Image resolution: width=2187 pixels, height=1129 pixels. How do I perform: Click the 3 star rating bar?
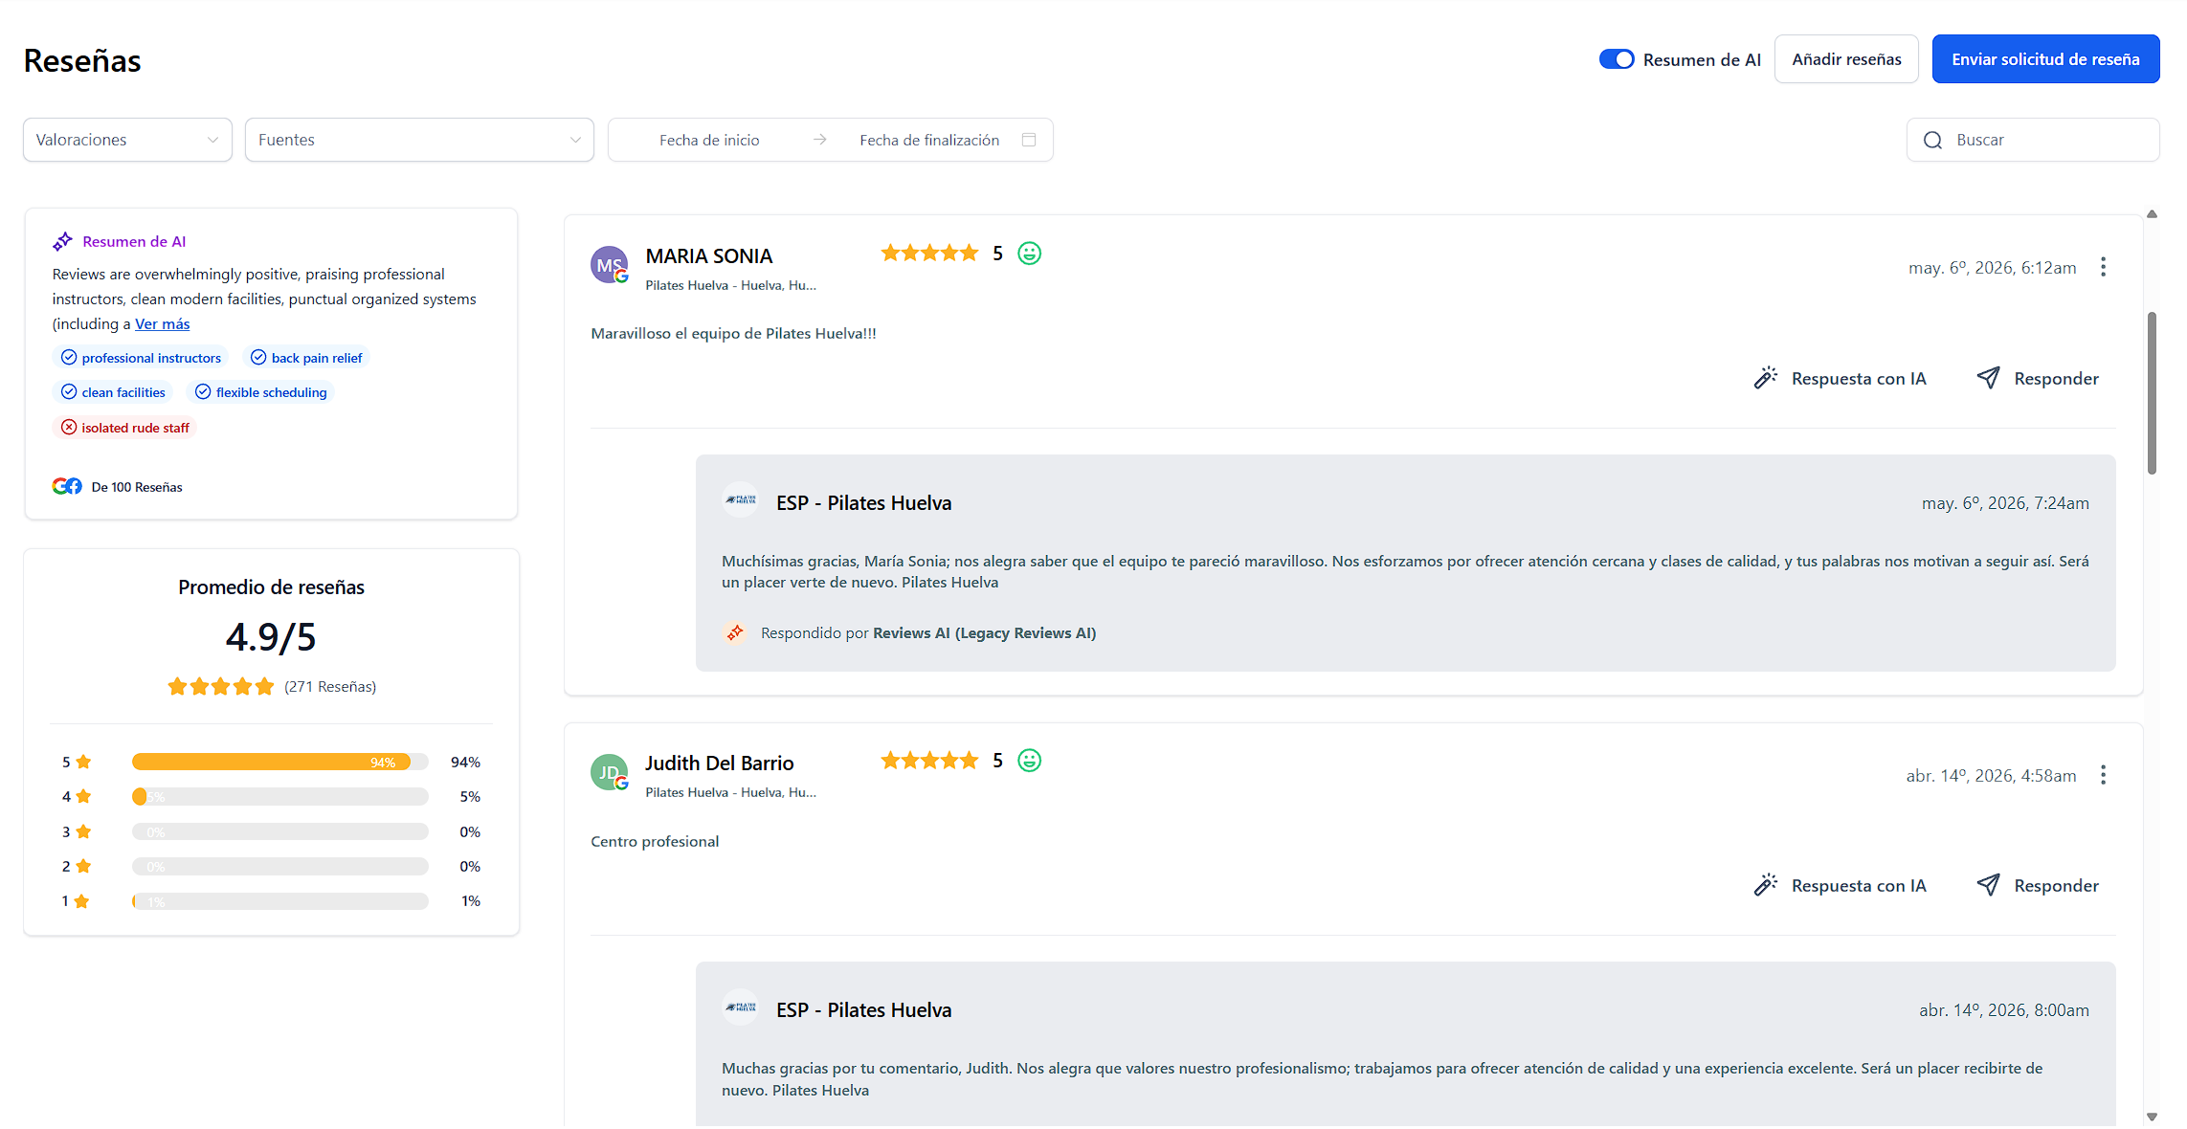click(280, 831)
